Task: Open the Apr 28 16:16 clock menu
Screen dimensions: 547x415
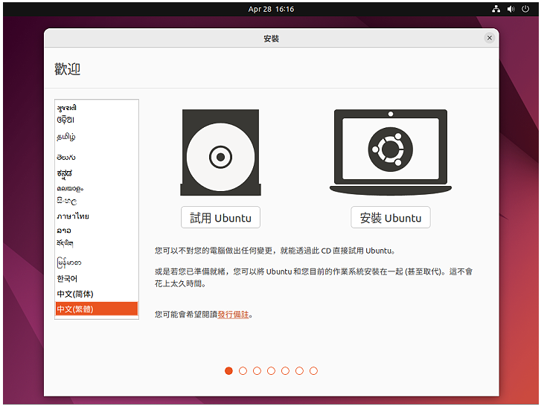Action: (271, 9)
